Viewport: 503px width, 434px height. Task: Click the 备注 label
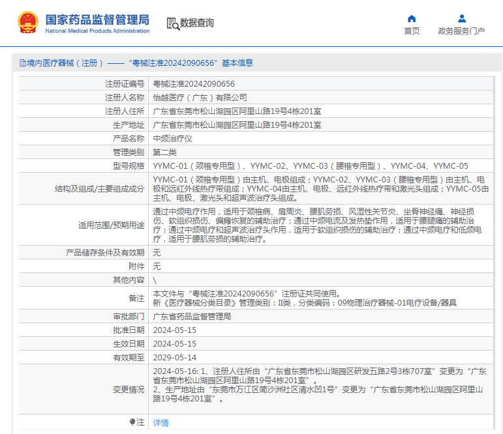click(x=136, y=298)
